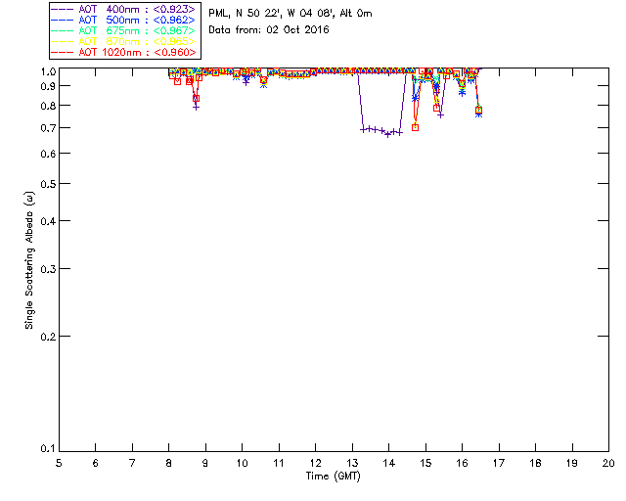Click the y-axis tick label '0.9'
This screenshot has width=626, height=501.
tap(48, 86)
